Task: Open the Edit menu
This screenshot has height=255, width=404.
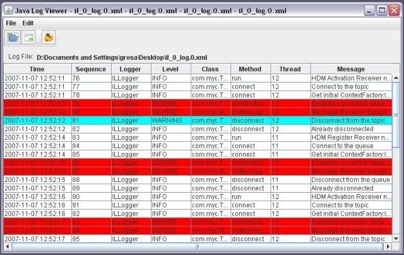Action: coord(28,23)
